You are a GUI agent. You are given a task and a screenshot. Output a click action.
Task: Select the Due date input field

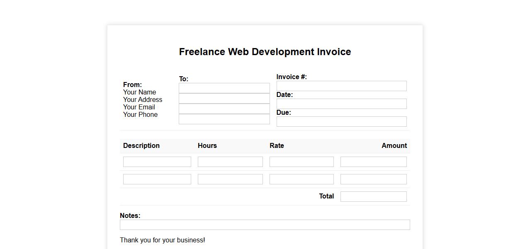click(x=341, y=121)
